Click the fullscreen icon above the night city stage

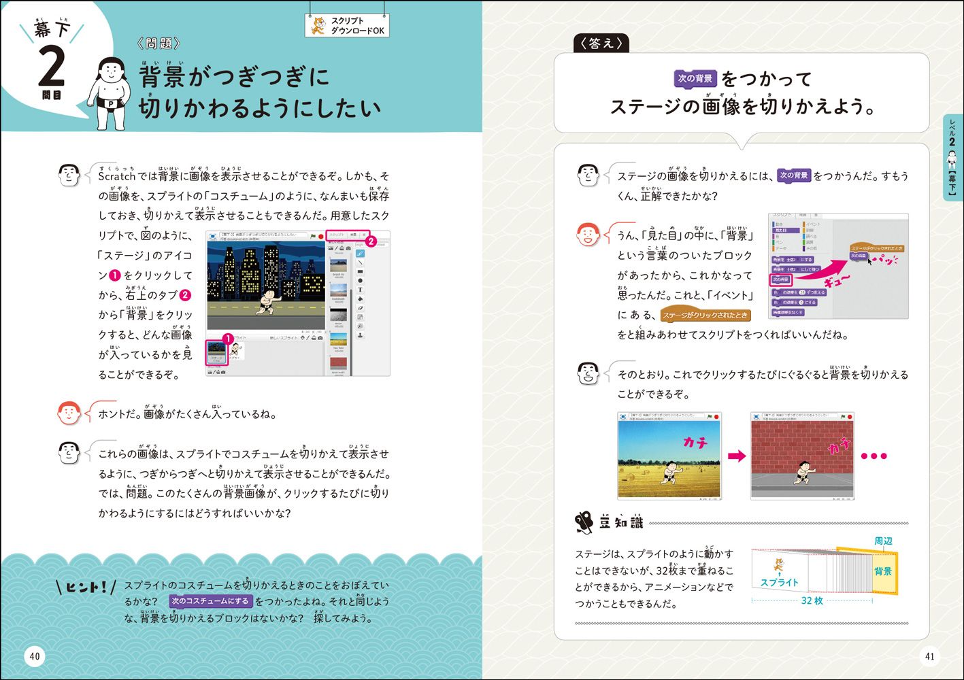click(x=212, y=236)
